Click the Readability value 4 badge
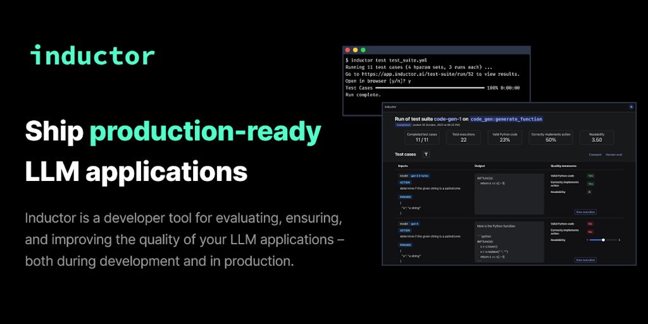Image resolution: width=648 pixels, height=324 pixels. [x=589, y=192]
